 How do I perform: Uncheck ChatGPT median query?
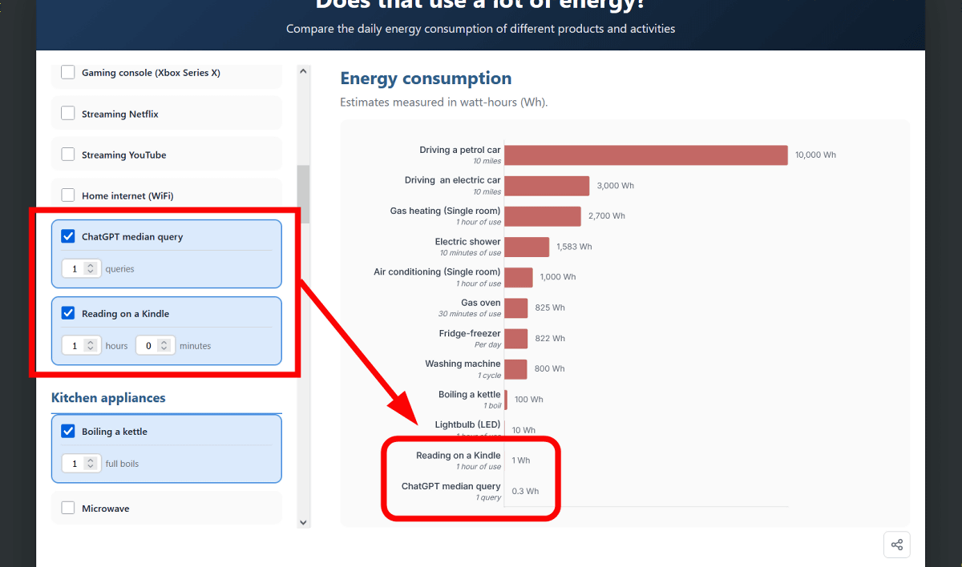pyautogui.click(x=68, y=237)
